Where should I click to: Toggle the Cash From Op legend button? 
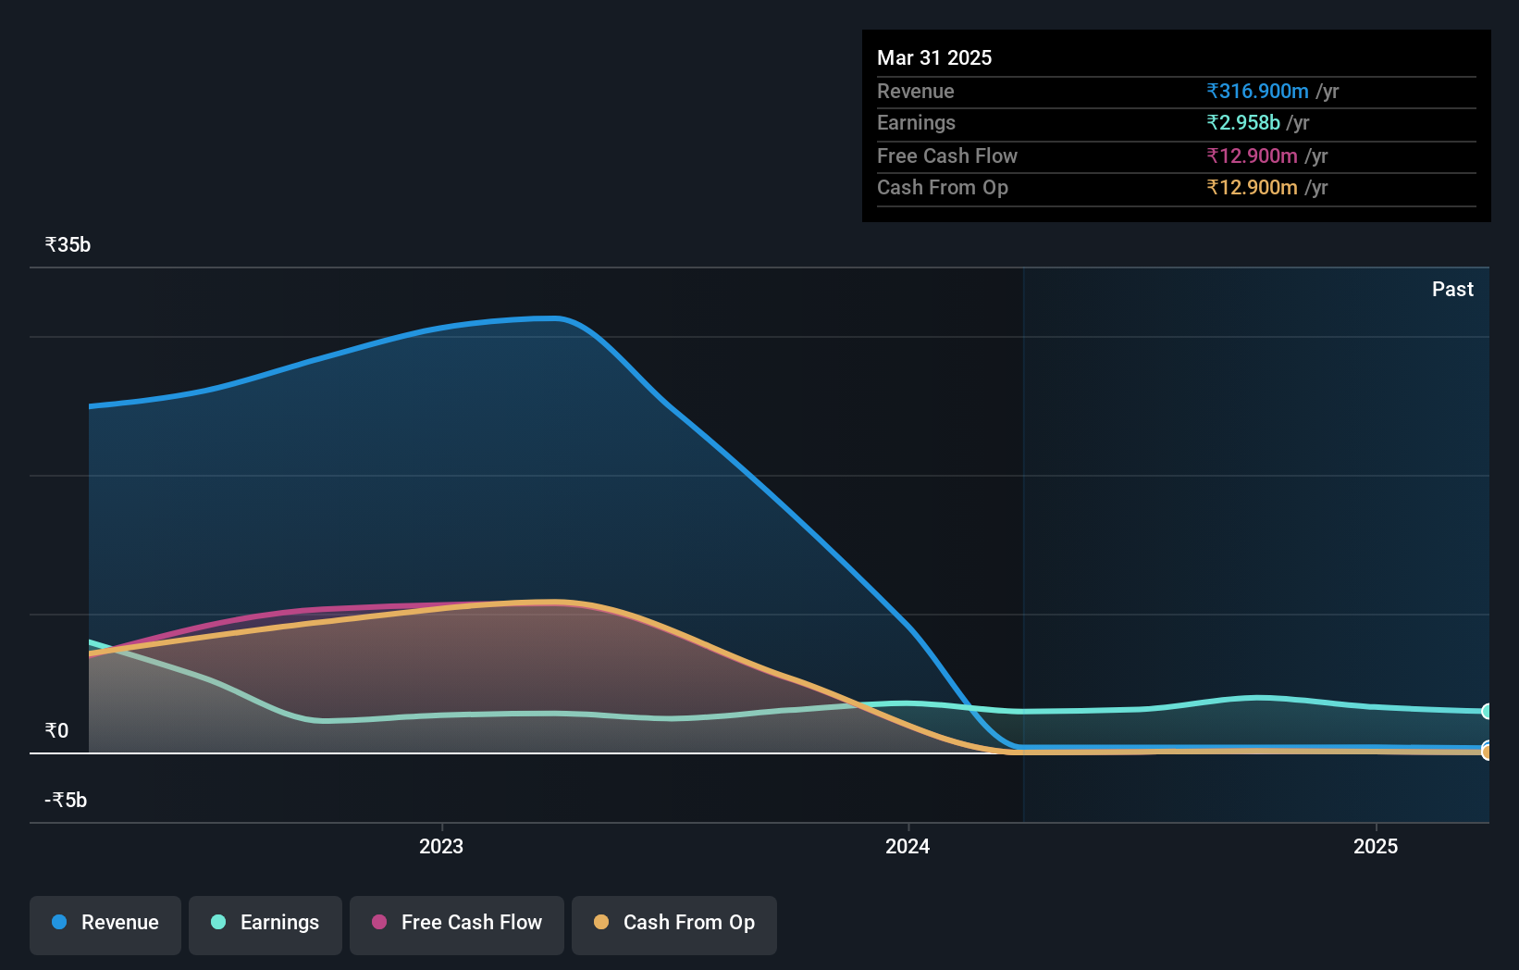pyautogui.click(x=674, y=925)
